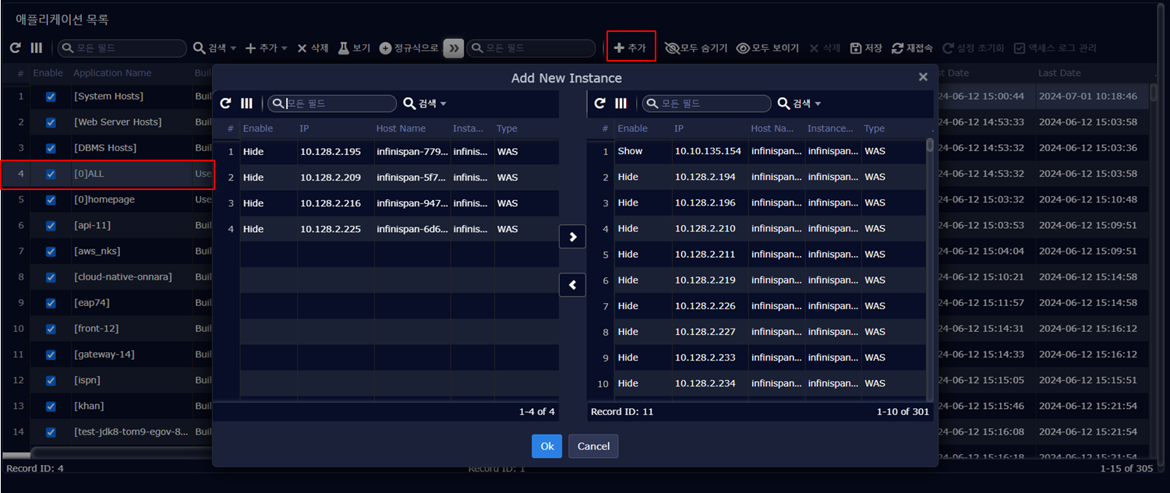
Task: Click the move-right arrow between the lists
Action: coord(572,237)
